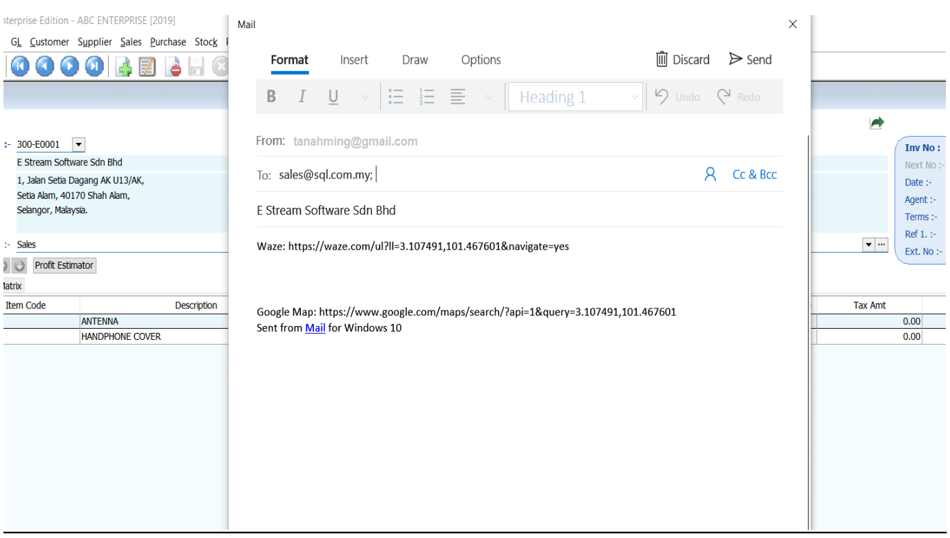Expand the customer code 300-E0001 dropdown
This screenshot has height=538, width=950.
coord(78,145)
